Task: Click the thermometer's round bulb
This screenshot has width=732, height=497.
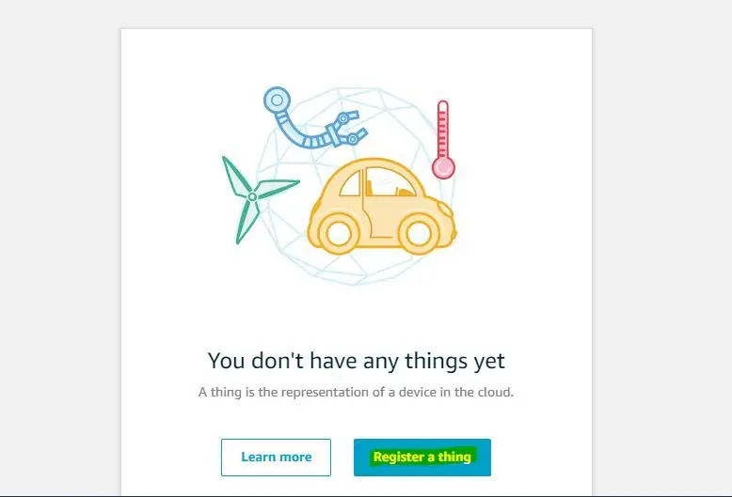Action: [x=443, y=167]
